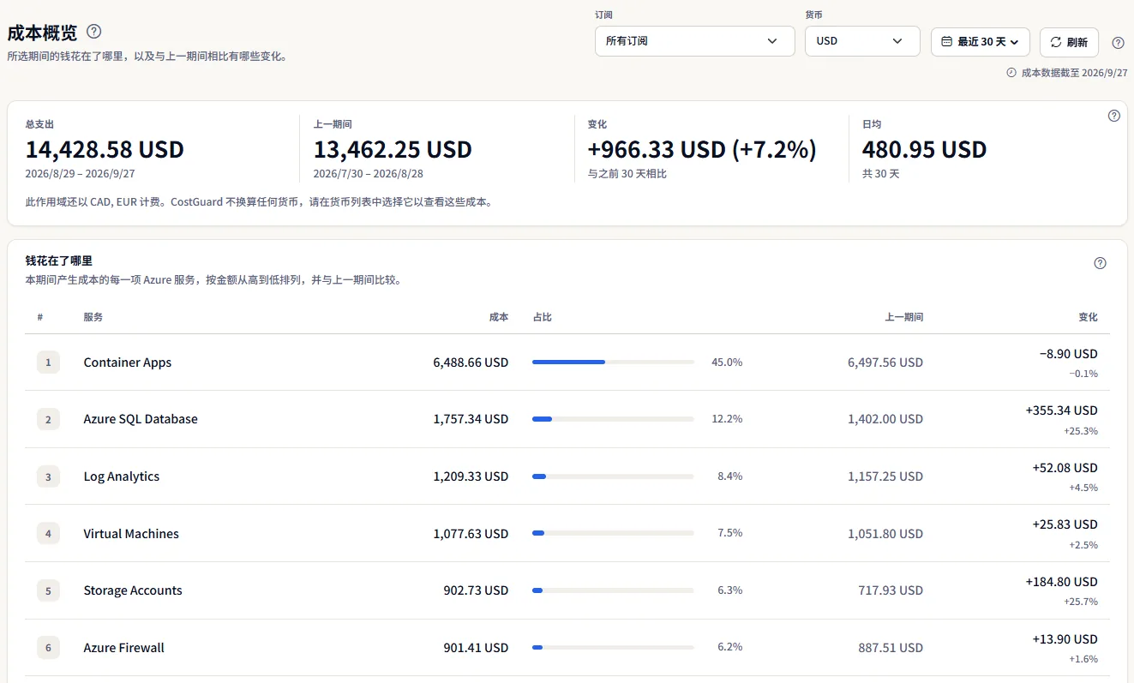The image size is (1134, 683).
Task: Click the 成本数据截至 2026/9/27 note
Action: [x=1067, y=73]
